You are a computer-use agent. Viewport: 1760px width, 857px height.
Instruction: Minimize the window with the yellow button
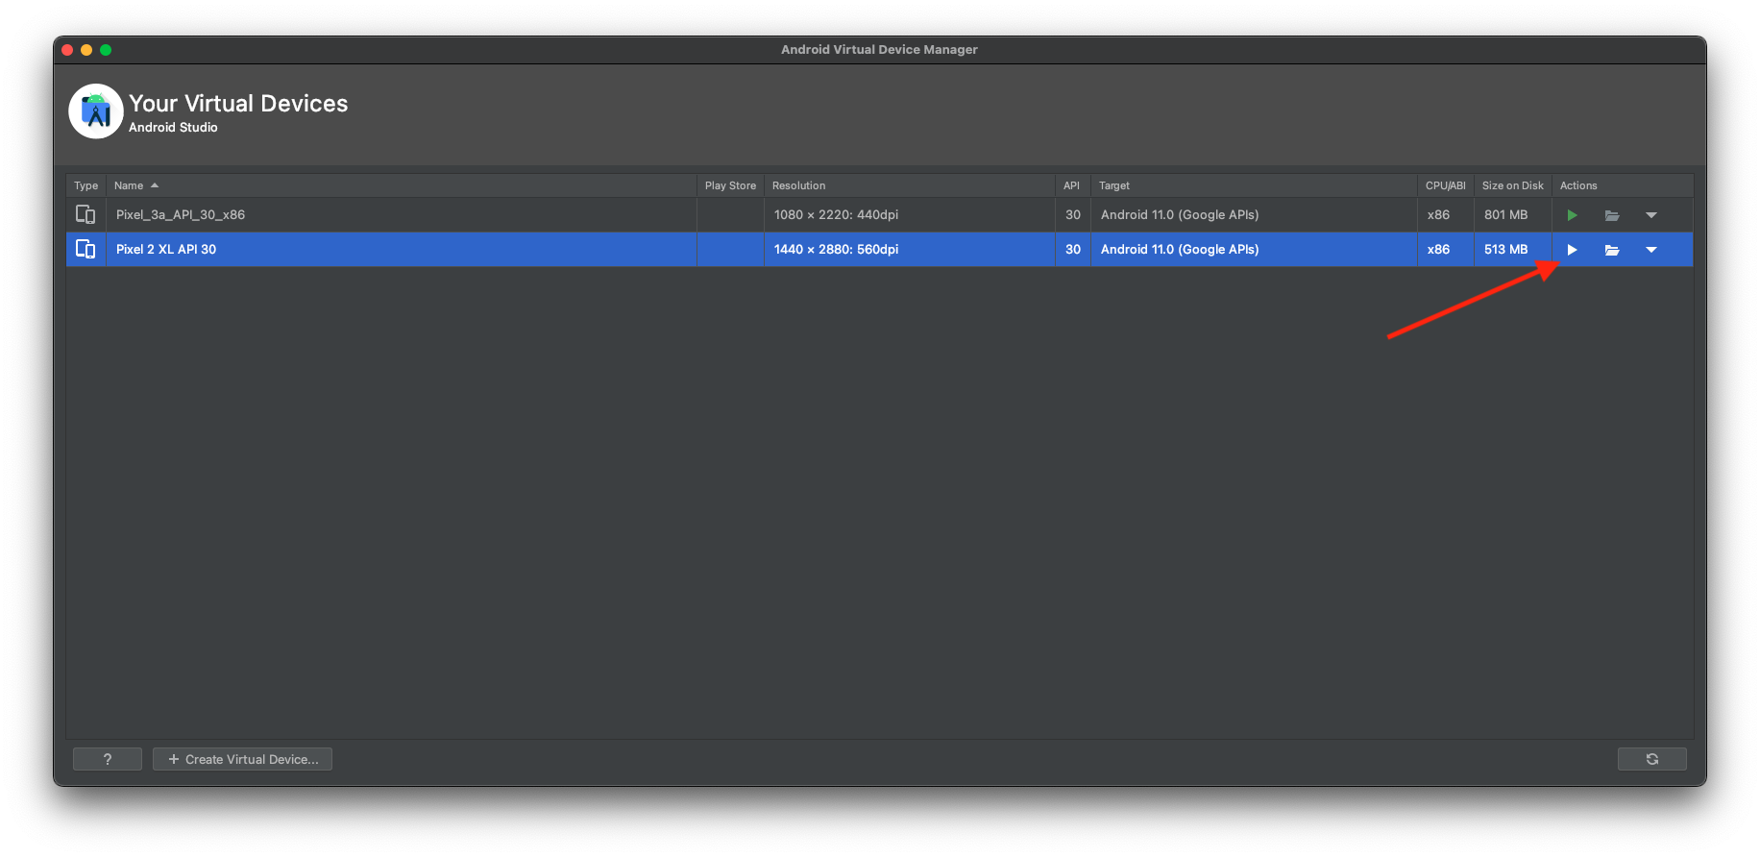[86, 50]
